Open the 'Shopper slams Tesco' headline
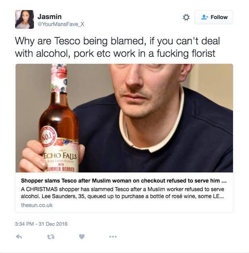The image size is (249, 253). [x=124, y=181]
